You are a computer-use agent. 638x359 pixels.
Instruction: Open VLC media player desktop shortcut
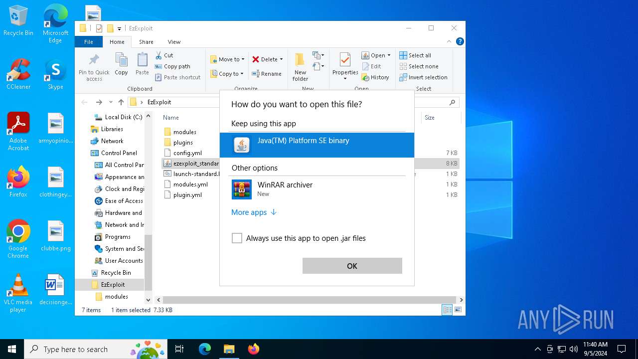click(18, 293)
